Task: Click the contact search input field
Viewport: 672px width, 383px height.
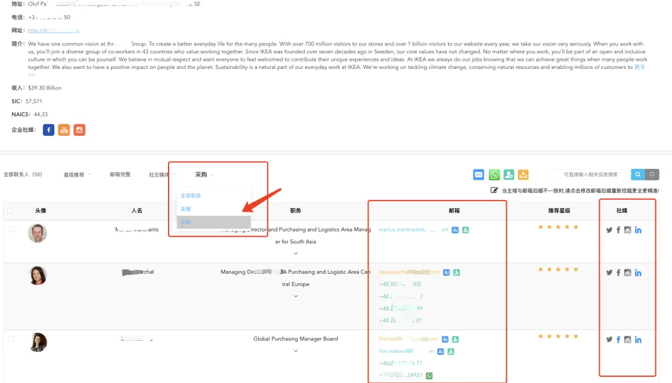Action: [590, 174]
